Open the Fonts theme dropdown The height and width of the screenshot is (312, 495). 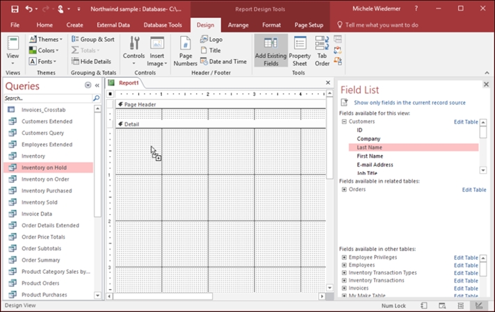coord(42,62)
